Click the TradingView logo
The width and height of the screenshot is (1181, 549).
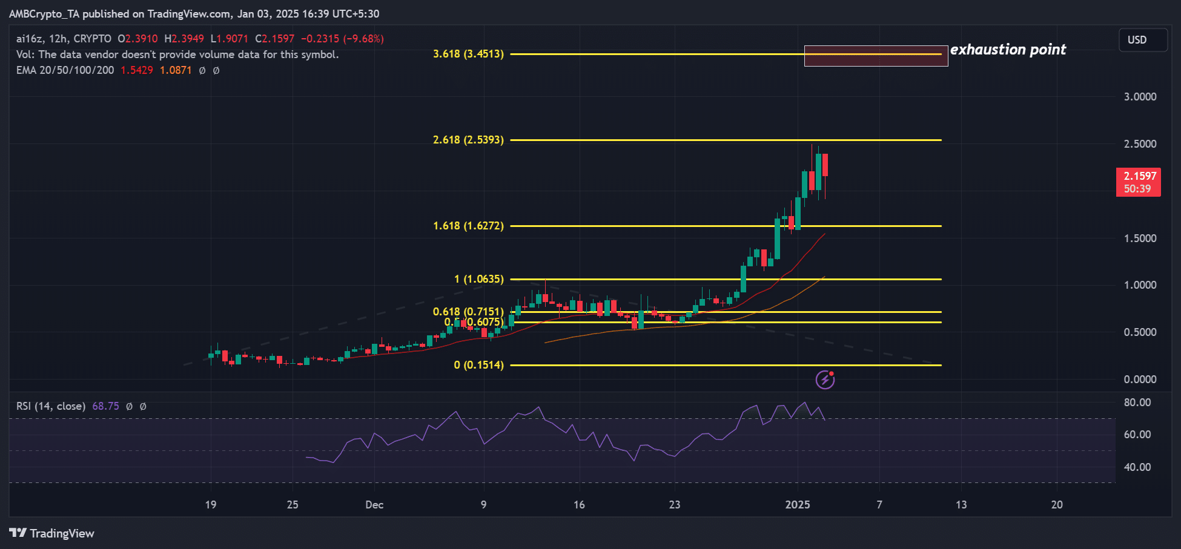(x=52, y=533)
